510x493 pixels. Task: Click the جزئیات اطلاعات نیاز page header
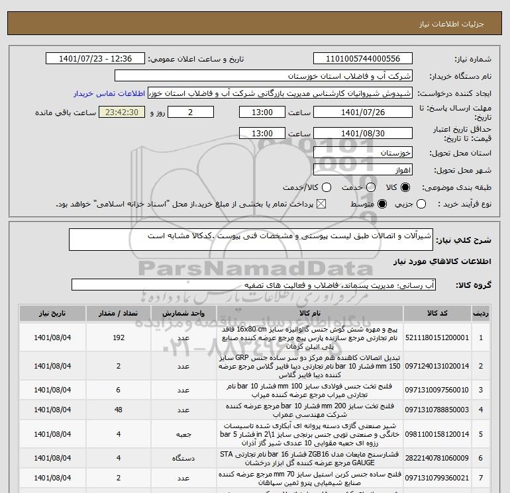(452, 24)
